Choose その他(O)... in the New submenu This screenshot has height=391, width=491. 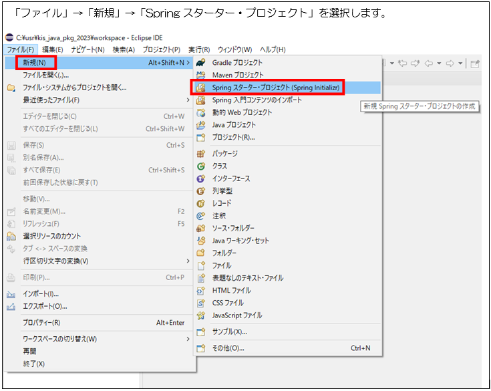click(x=228, y=348)
